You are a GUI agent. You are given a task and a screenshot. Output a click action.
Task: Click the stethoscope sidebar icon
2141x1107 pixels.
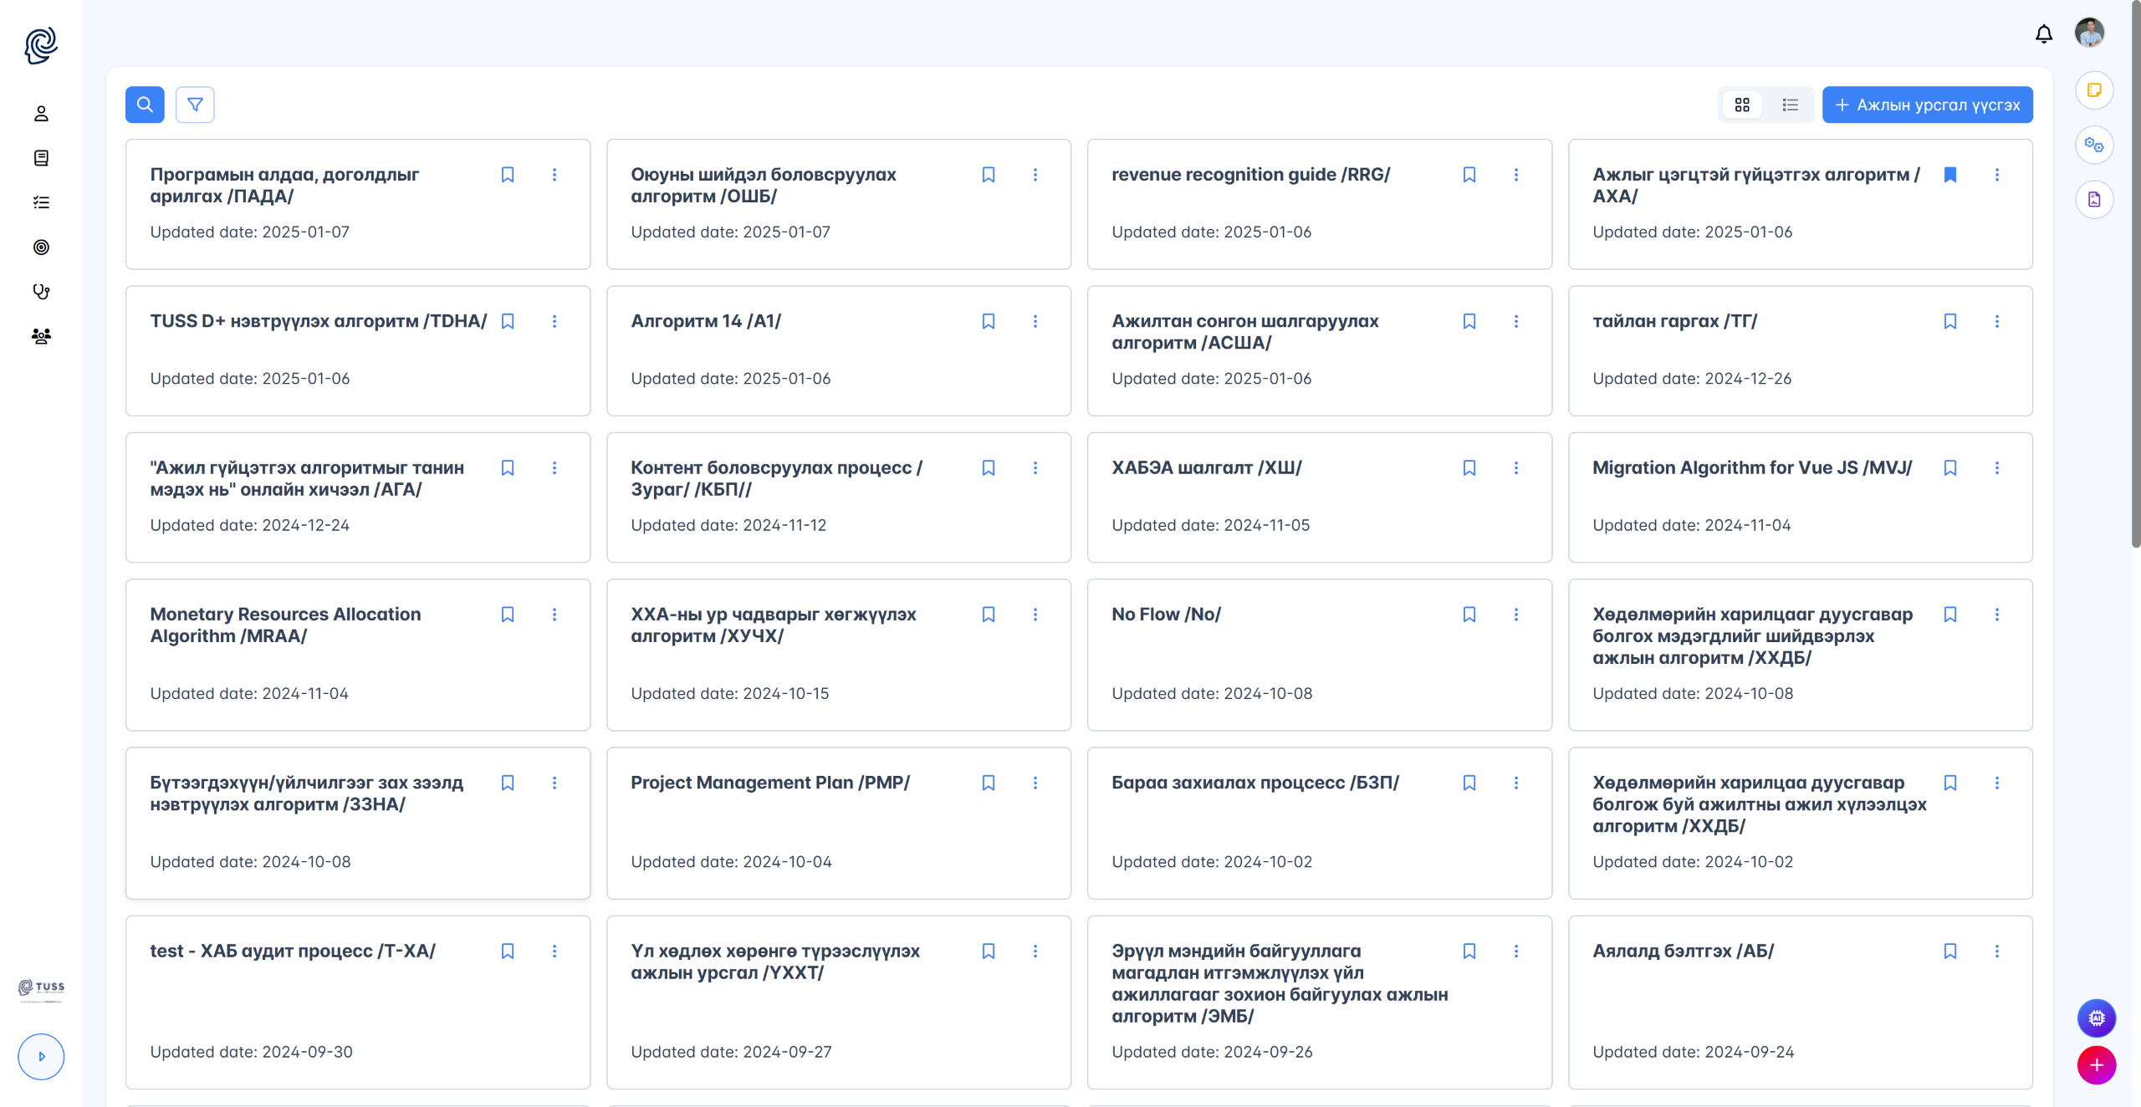tap(41, 291)
